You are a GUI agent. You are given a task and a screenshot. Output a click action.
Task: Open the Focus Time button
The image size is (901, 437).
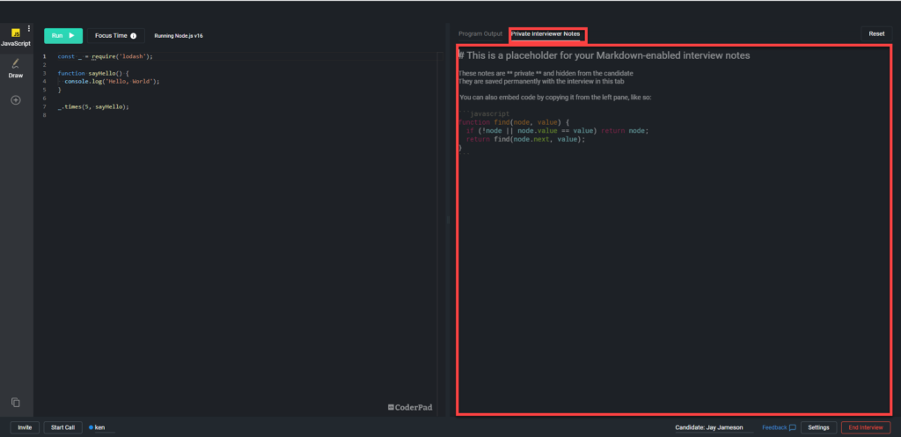click(x=115, y=35)
